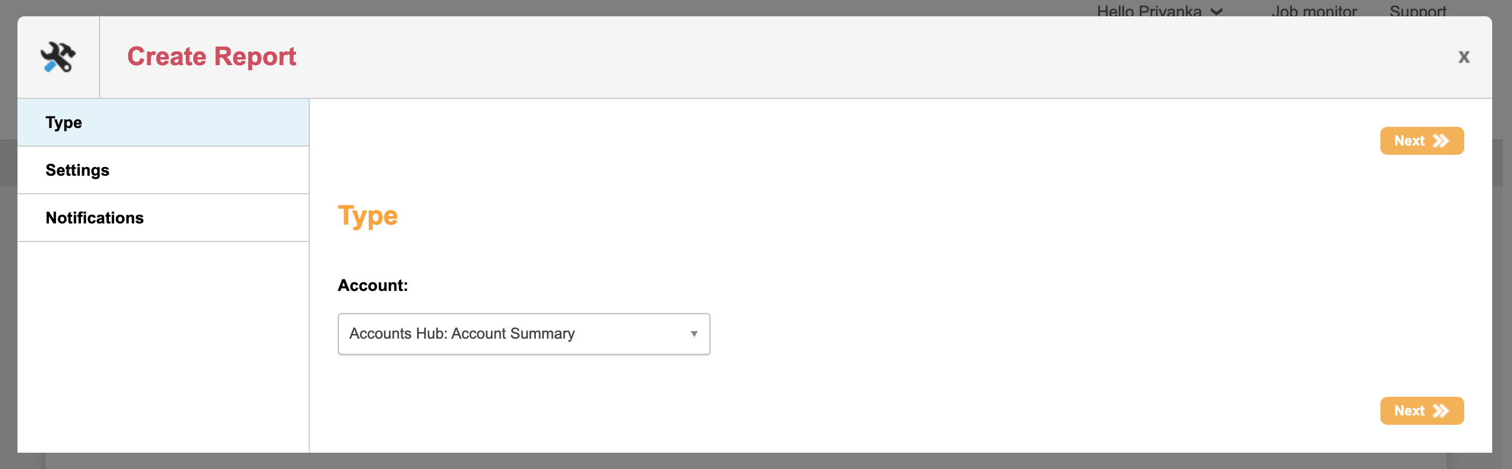Click double-chevron arrow in top Next button

(x=1440, y=141)
